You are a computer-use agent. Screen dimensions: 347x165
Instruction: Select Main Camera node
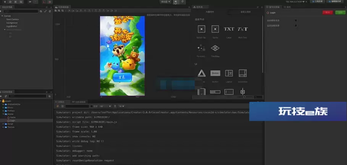pyautogui.click(x=12, y=19)
